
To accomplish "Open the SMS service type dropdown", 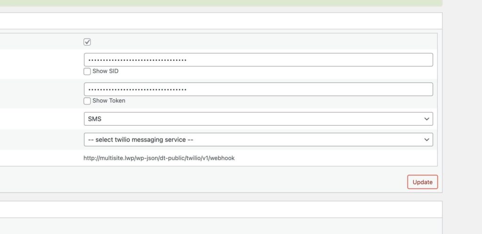I will [x=258, y=119].
